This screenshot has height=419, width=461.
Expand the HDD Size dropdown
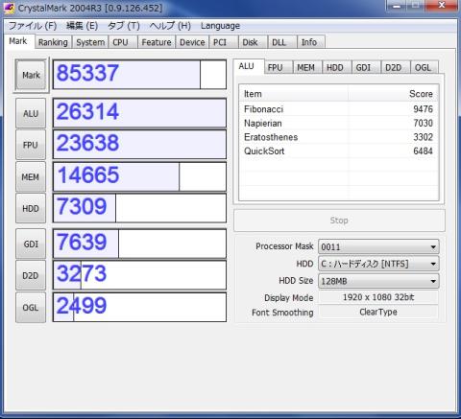378,281
